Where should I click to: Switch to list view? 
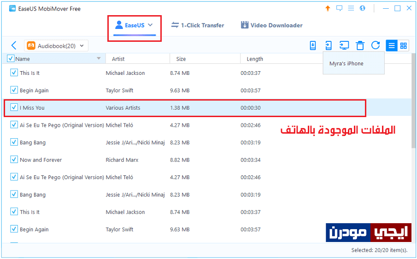[392, 45]
